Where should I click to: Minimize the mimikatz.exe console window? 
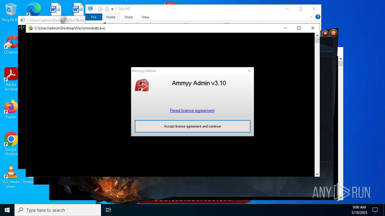tap(285, 28)
